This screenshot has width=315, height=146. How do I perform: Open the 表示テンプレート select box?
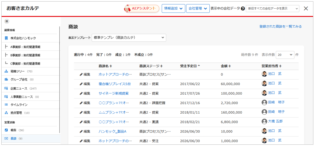point(129,38)
